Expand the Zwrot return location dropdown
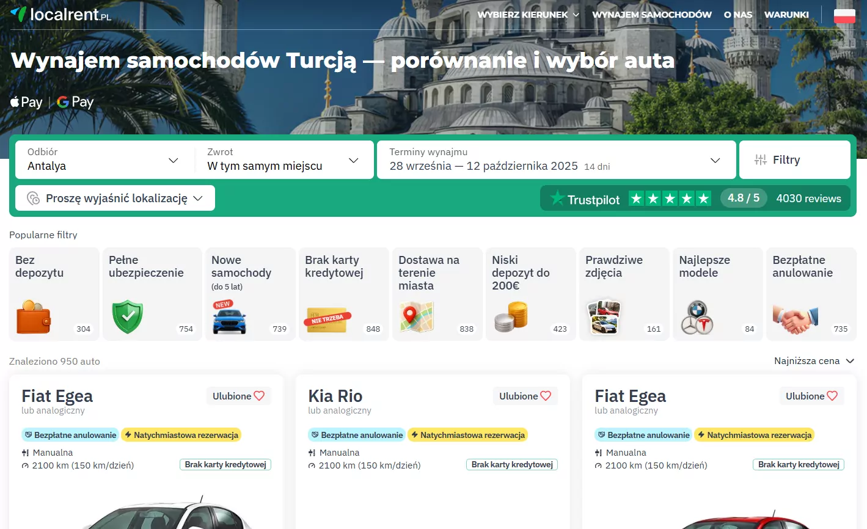867x529 pixels. (283, 160)
